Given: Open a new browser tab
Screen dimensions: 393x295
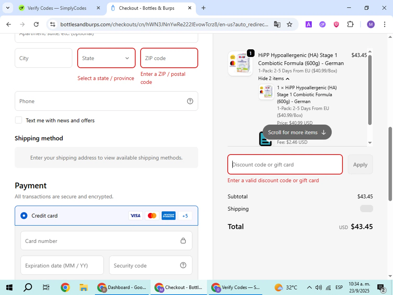Looking at the screenshot, I should 203,8.
